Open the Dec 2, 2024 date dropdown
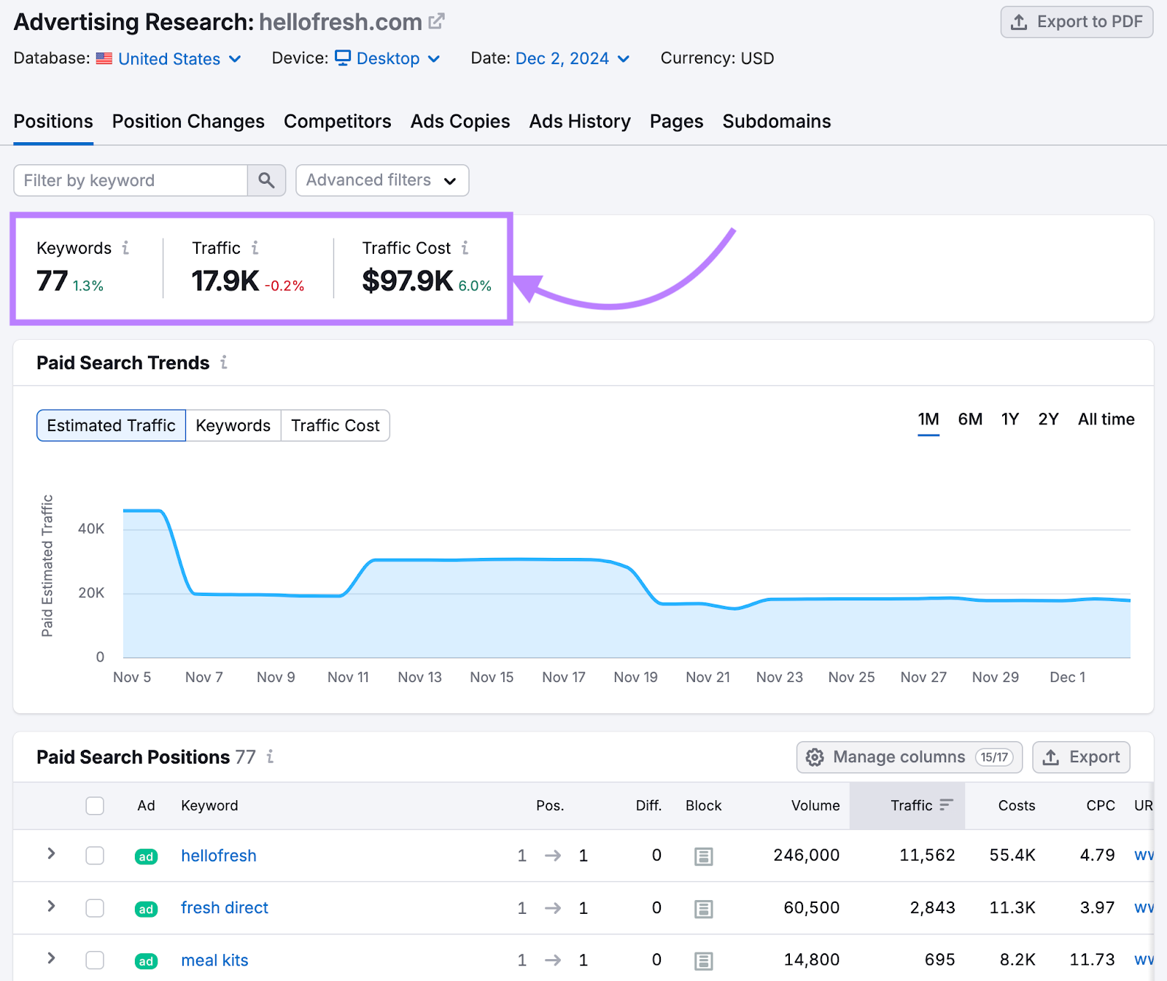This screenshot has height=981, width=1167. click(x=573, y=58)
